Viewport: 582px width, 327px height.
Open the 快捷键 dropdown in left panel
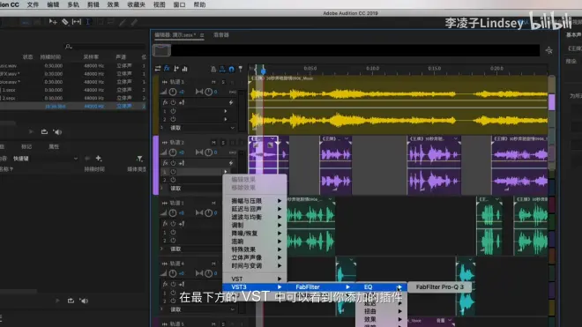click(x=45, y=159)
